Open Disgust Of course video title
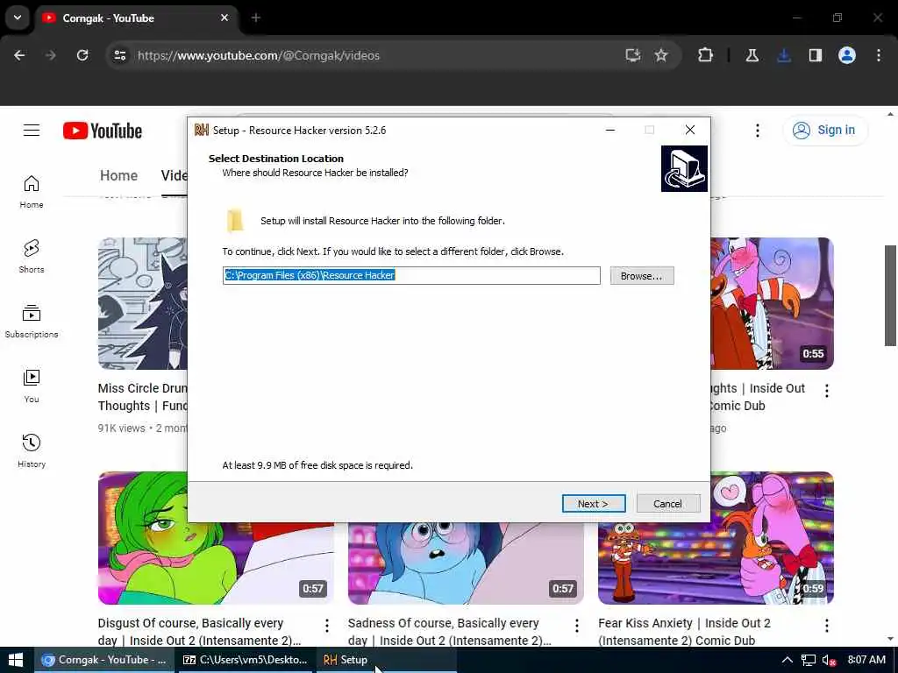The width and height of the screenshot is (898, 673). (x=199, y=632)
